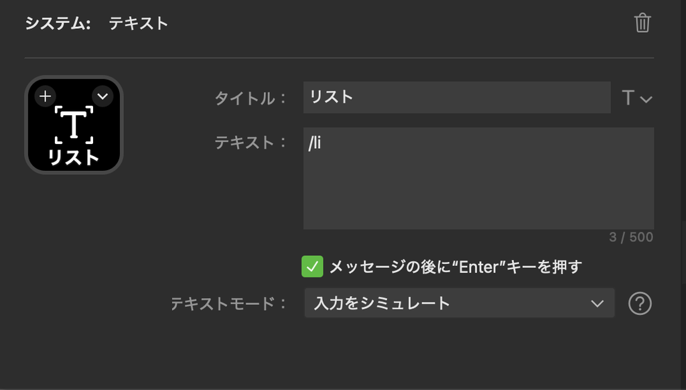Click the タイトル field containing リスト
The image size is (686, 390).
click(457, 97)
